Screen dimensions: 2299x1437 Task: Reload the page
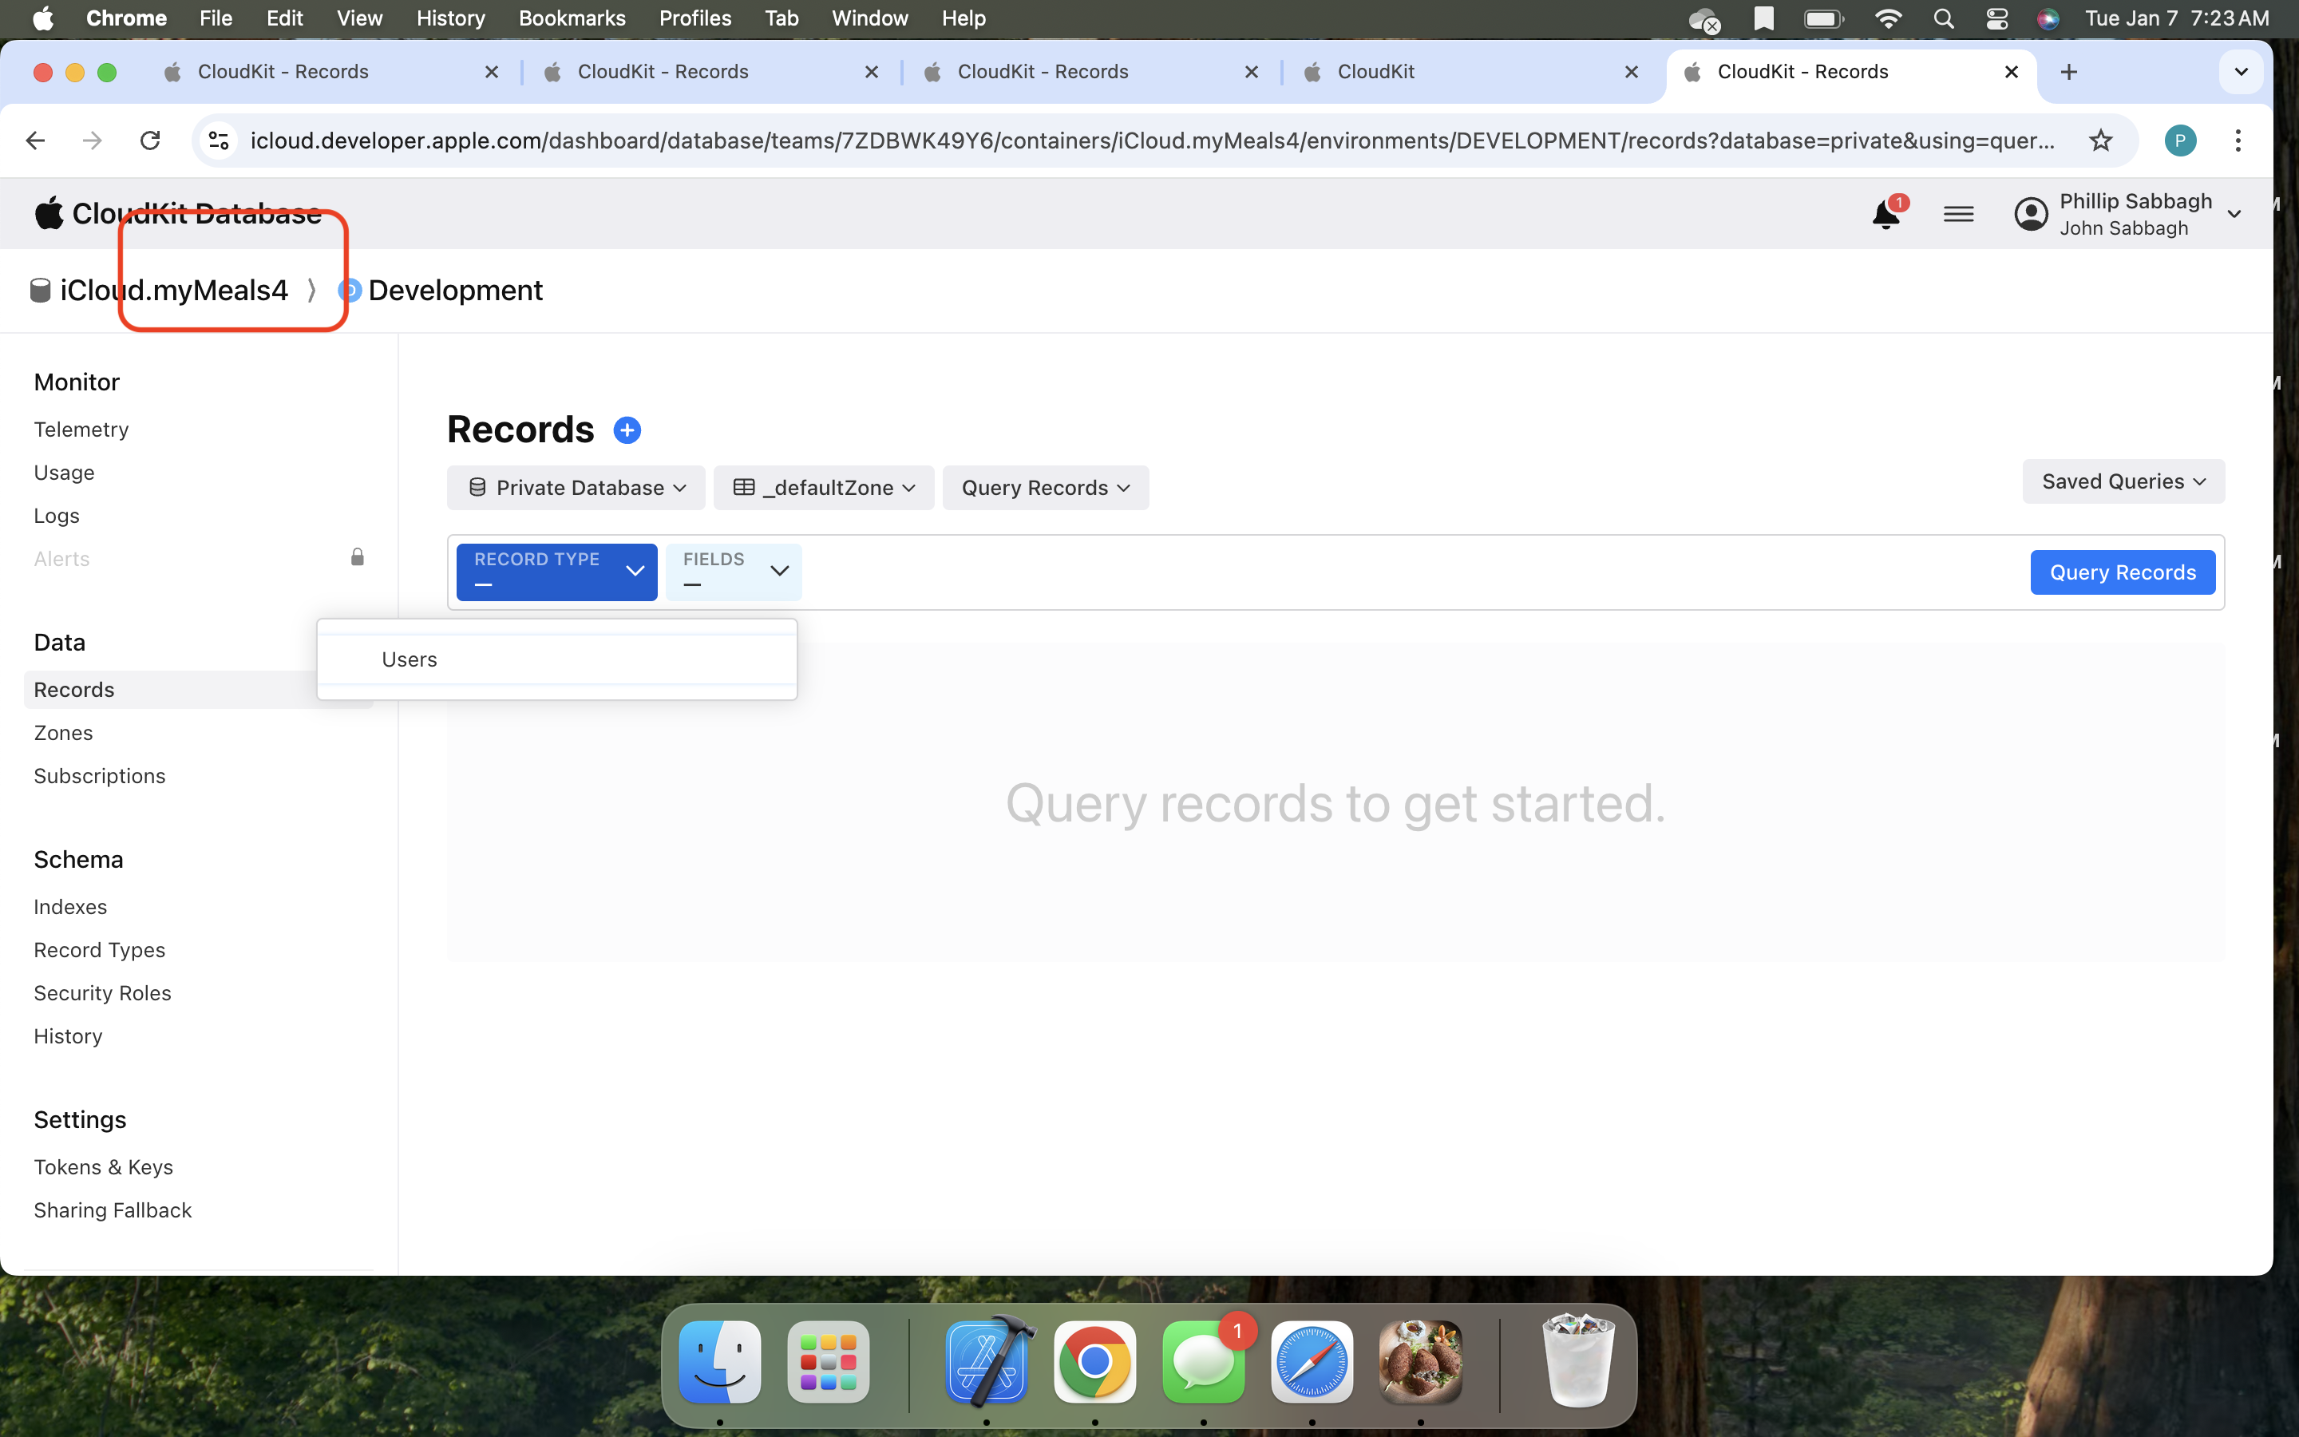(150, 141)
